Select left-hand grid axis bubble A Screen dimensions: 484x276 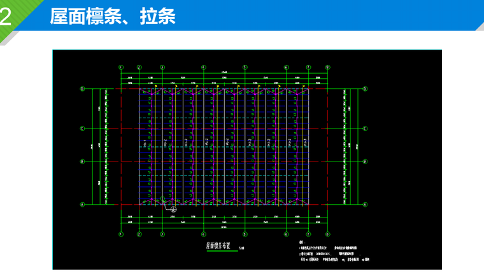tap(82, 204)
